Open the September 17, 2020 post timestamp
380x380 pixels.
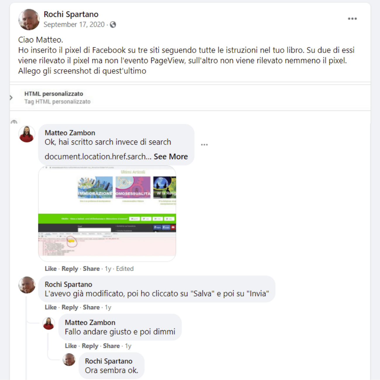point(74,25)
